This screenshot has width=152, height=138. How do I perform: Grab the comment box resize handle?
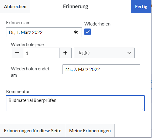tap(143, 109)
